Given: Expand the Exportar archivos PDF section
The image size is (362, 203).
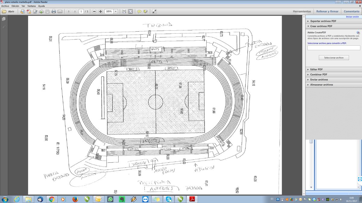Looking at the screenshot, I should point(323,21).
